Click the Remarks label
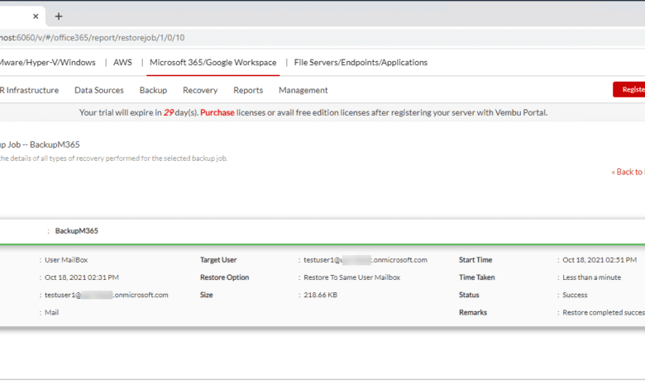Viewport: 645px width, 388px height. 473,312
